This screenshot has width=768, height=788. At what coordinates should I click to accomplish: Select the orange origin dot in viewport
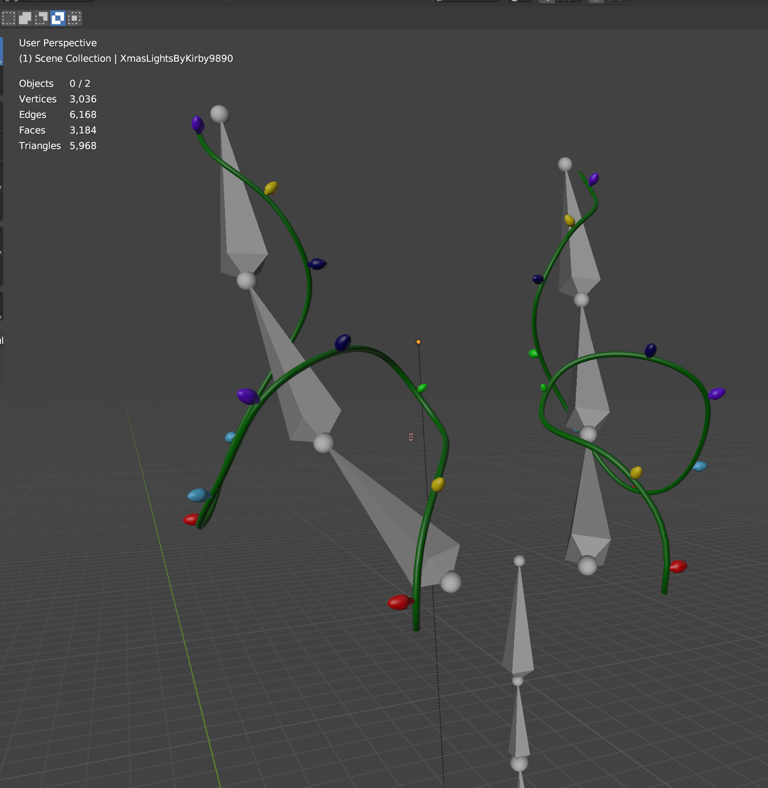(x=418, y=342)
